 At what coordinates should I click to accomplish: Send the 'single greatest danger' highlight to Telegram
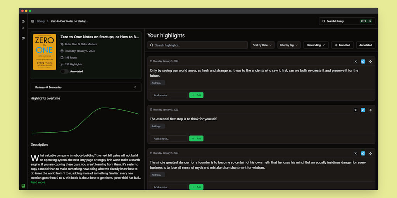tap(363, 153)
